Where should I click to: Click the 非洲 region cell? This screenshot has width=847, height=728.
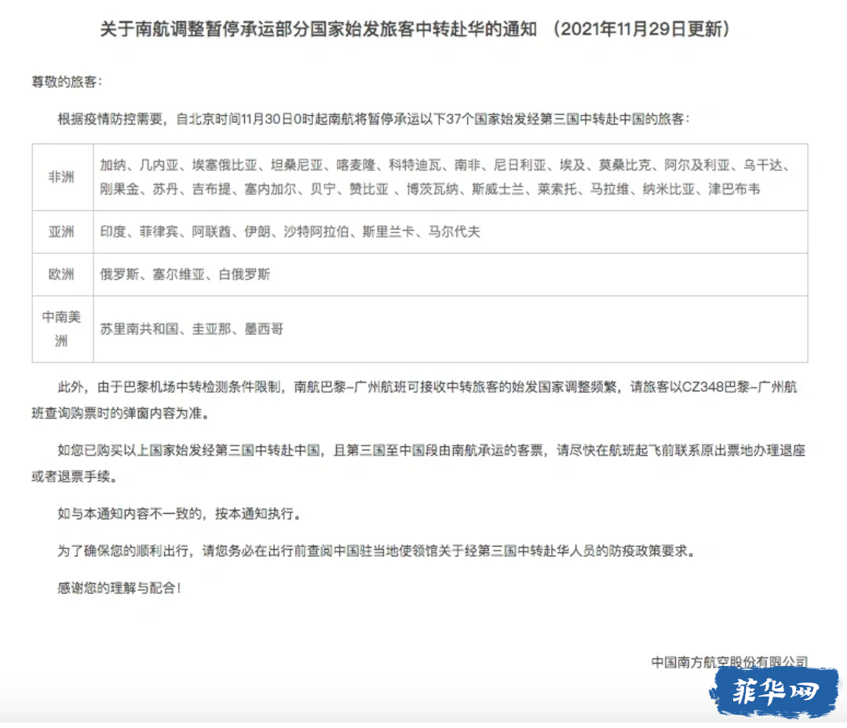[x=63, y=177]
